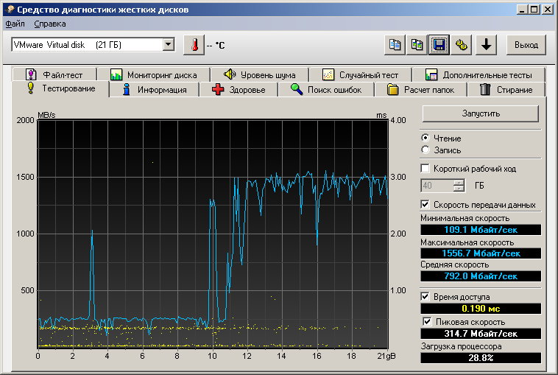Screen dimensions: 558x375
Task: Open the Информация tab
Action: pos(155,90)
